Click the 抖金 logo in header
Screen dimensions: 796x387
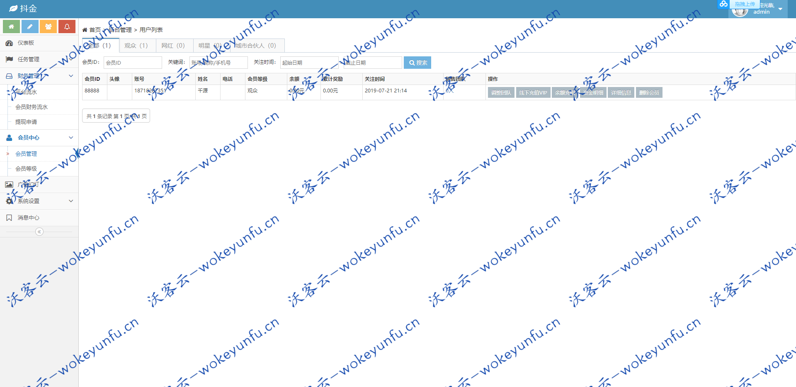(23, 8)
